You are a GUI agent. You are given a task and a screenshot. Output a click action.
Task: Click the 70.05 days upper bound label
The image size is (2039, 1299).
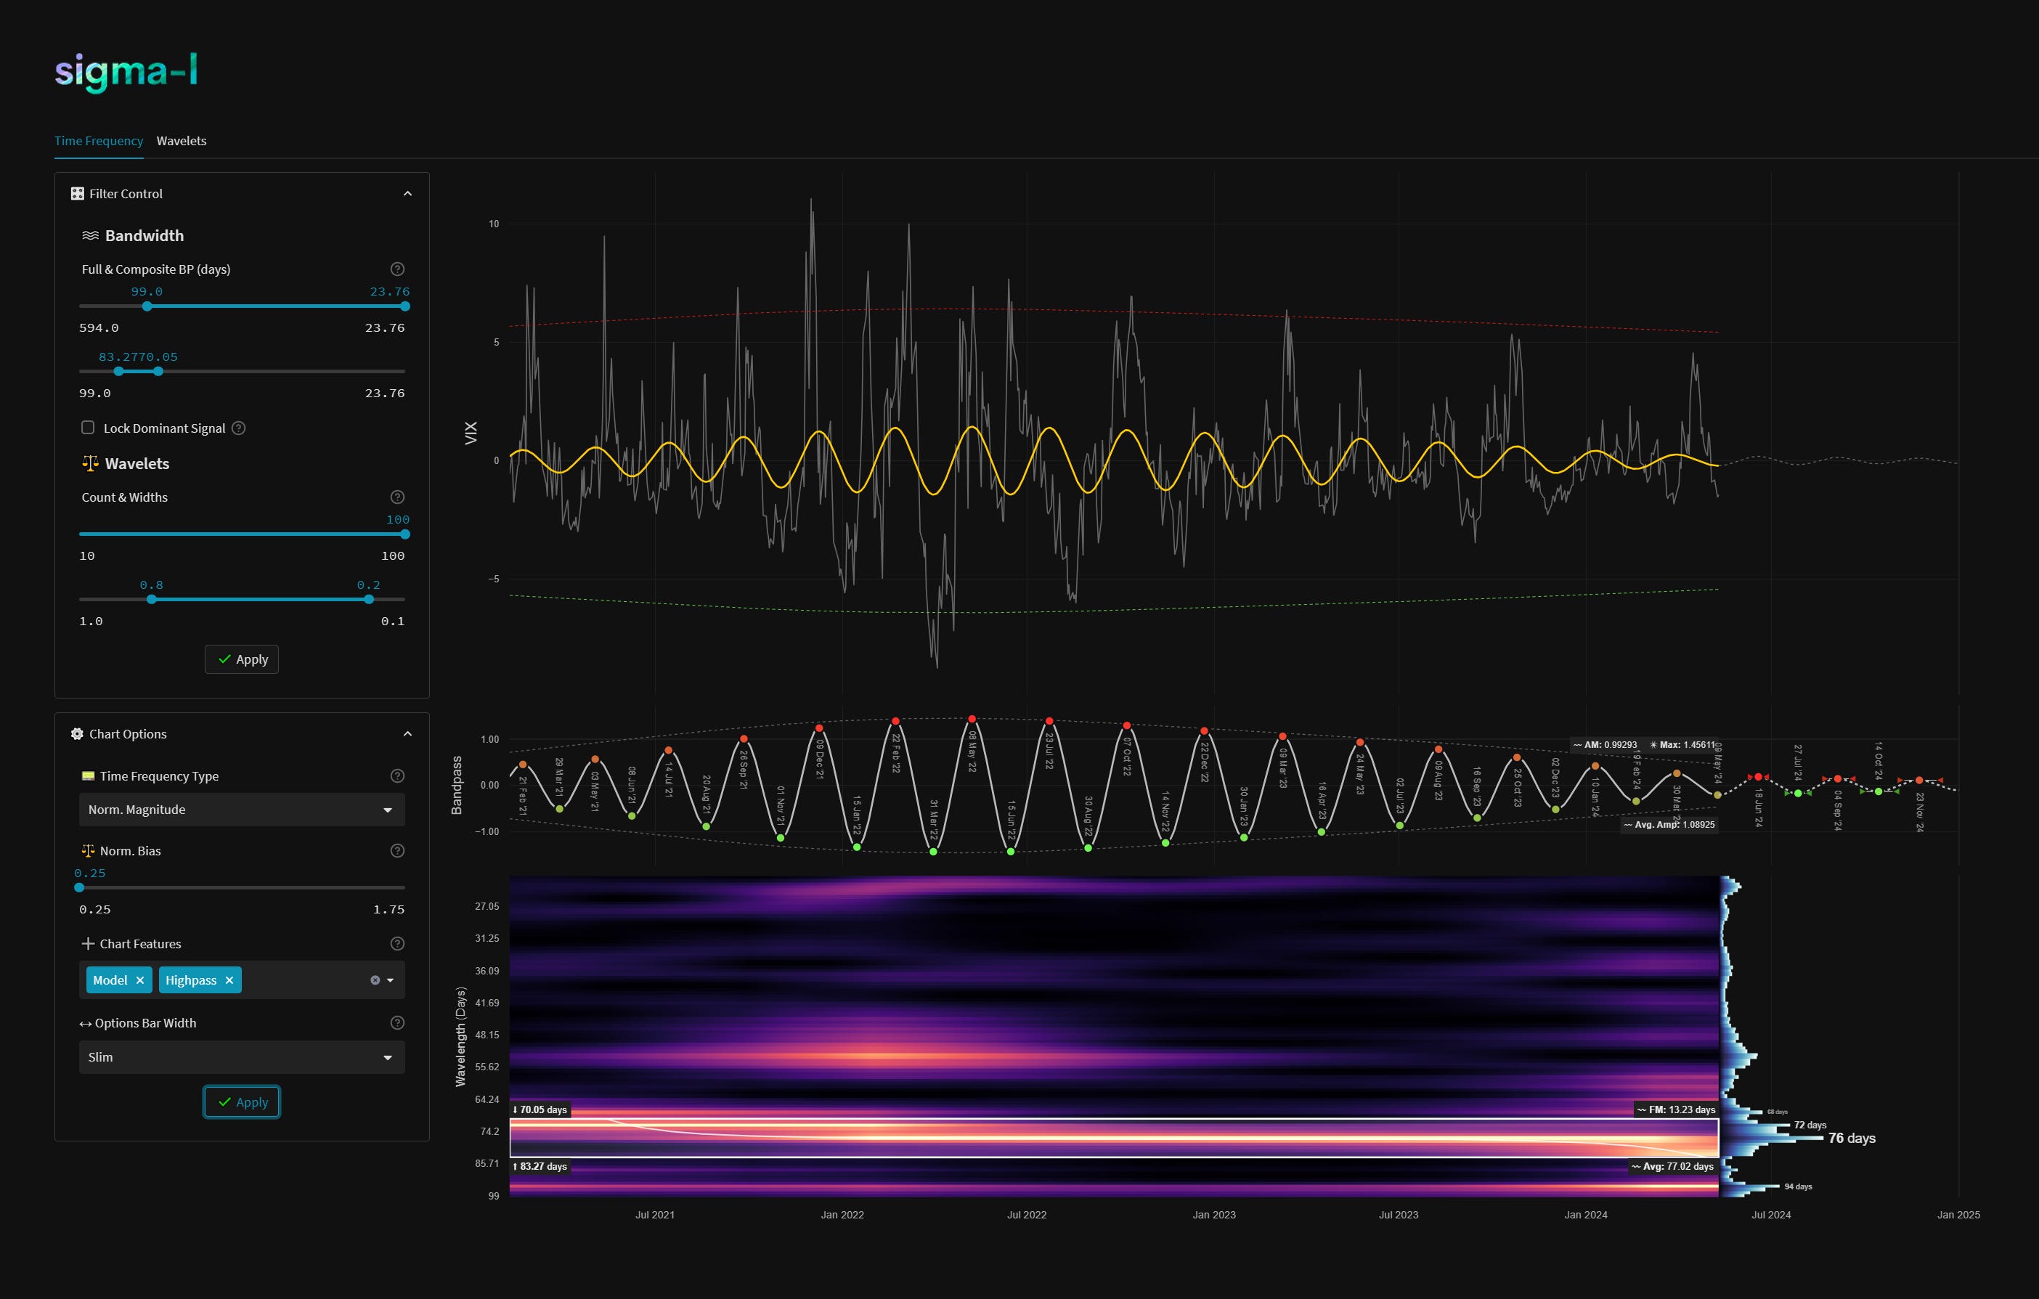540,1109
